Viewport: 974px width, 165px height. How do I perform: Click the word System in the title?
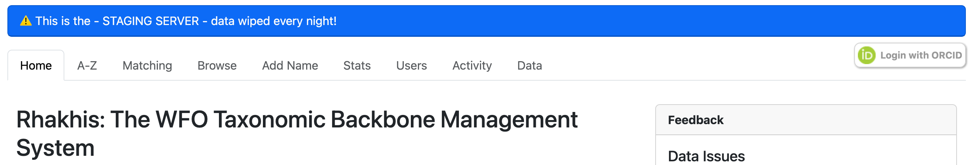[x=55, y=148]
